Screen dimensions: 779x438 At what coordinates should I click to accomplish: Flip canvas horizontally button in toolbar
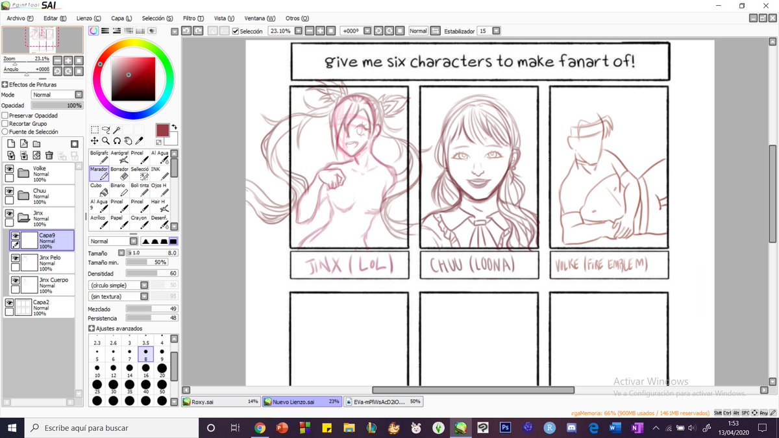435,30
